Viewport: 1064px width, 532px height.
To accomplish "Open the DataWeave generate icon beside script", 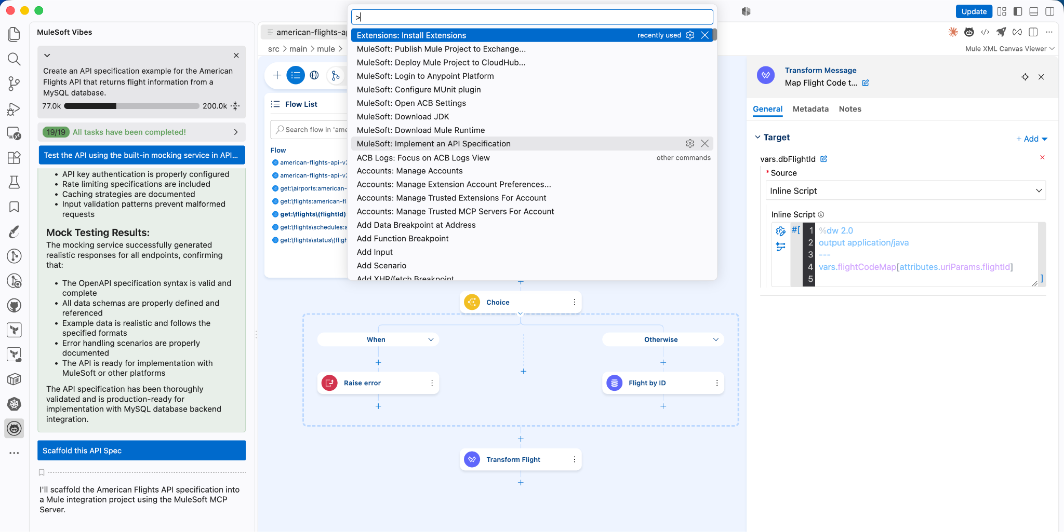I will pos(780,231).
